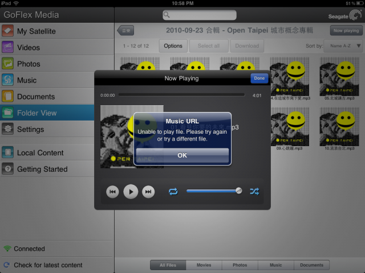Click the Download button
The height and width of the screenshot is (273, 365).
click(247, 46)
